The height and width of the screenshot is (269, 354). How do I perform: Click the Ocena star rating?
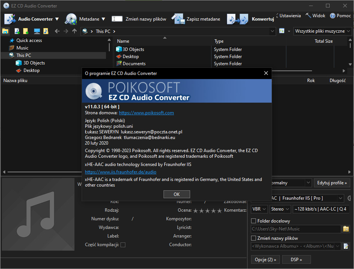[x=207, y=211]
